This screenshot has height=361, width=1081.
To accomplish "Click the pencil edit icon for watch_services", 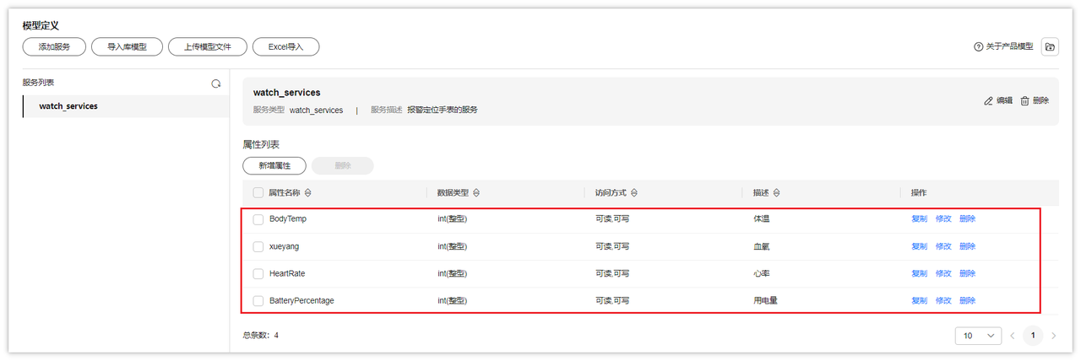I will coord(989,100).
